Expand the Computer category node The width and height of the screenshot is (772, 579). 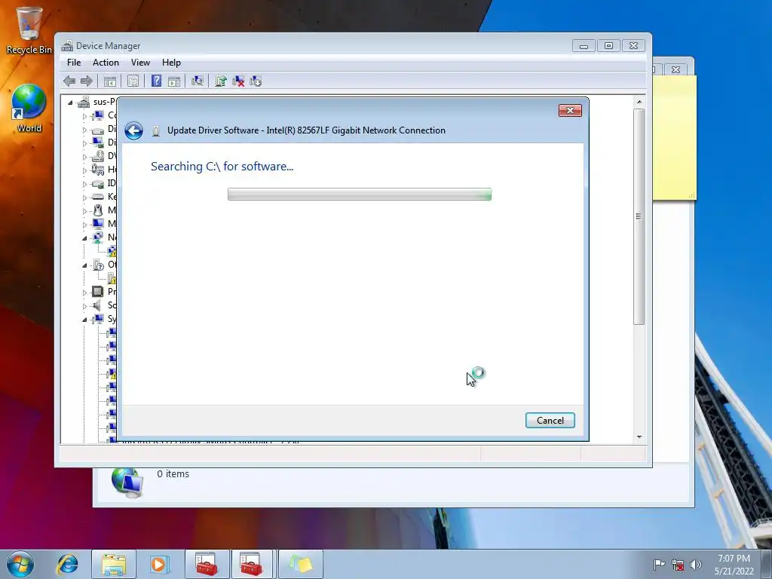point(84,116)
